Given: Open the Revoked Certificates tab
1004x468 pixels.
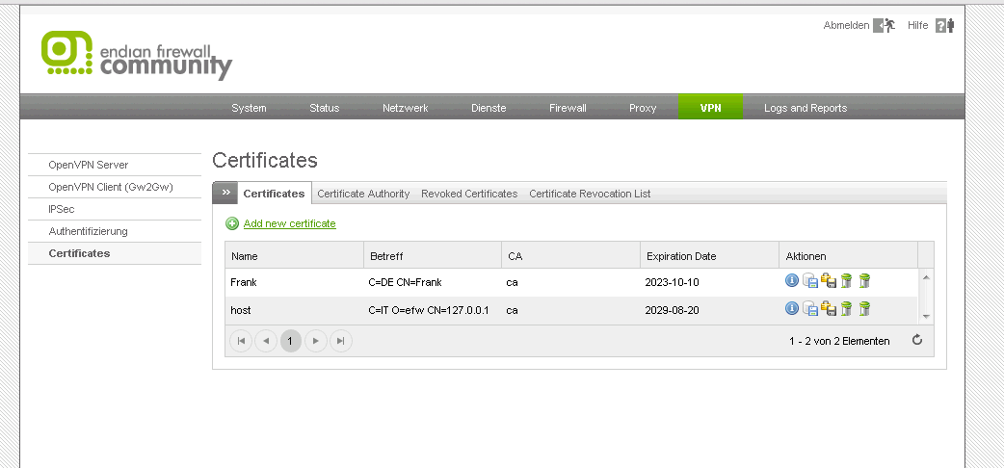Looking at the screenshot, I should coord(469,194).
